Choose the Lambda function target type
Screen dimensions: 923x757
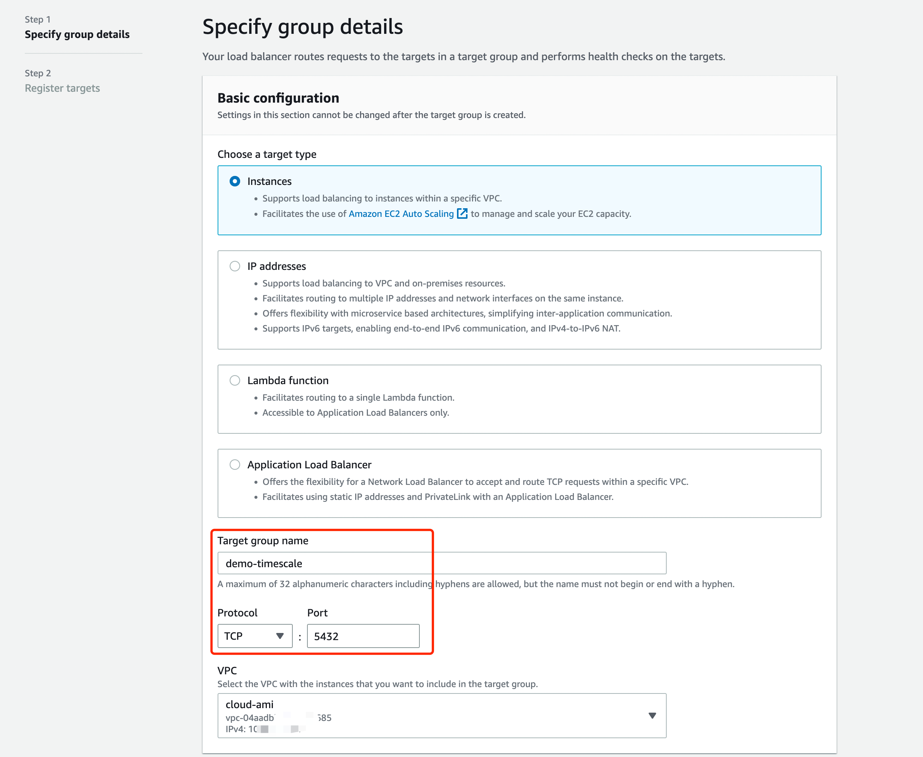[235, 380]
